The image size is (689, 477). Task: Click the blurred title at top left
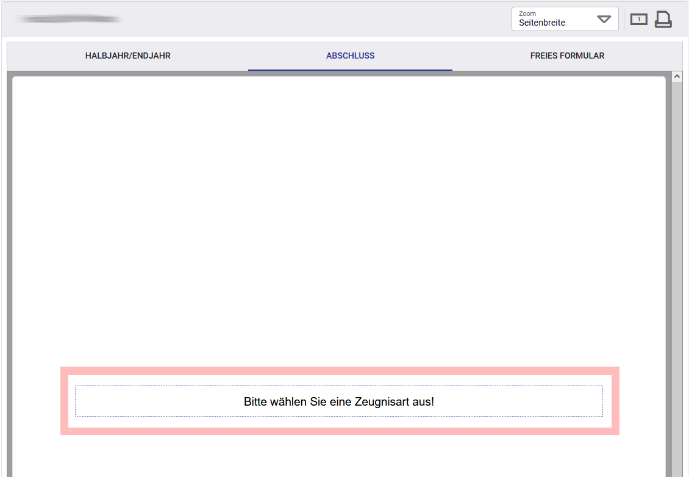(68, 19)
